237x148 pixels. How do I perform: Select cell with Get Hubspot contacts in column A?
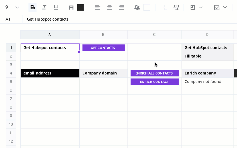coord(50,48)
